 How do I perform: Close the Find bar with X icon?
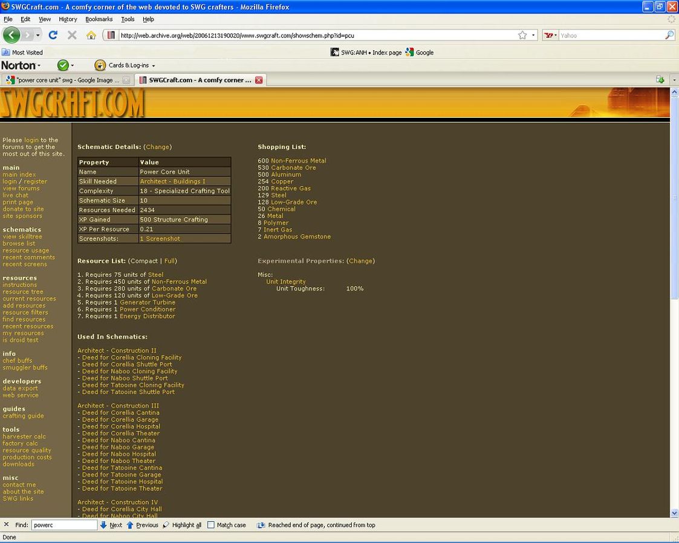coord(6,525)
